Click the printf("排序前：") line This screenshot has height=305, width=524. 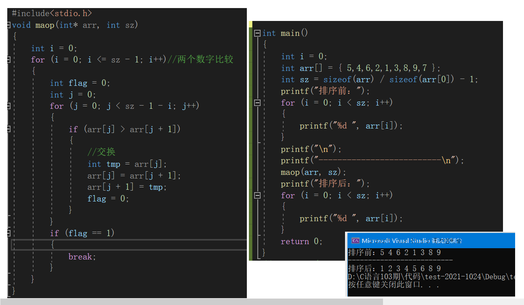point(325,91)
